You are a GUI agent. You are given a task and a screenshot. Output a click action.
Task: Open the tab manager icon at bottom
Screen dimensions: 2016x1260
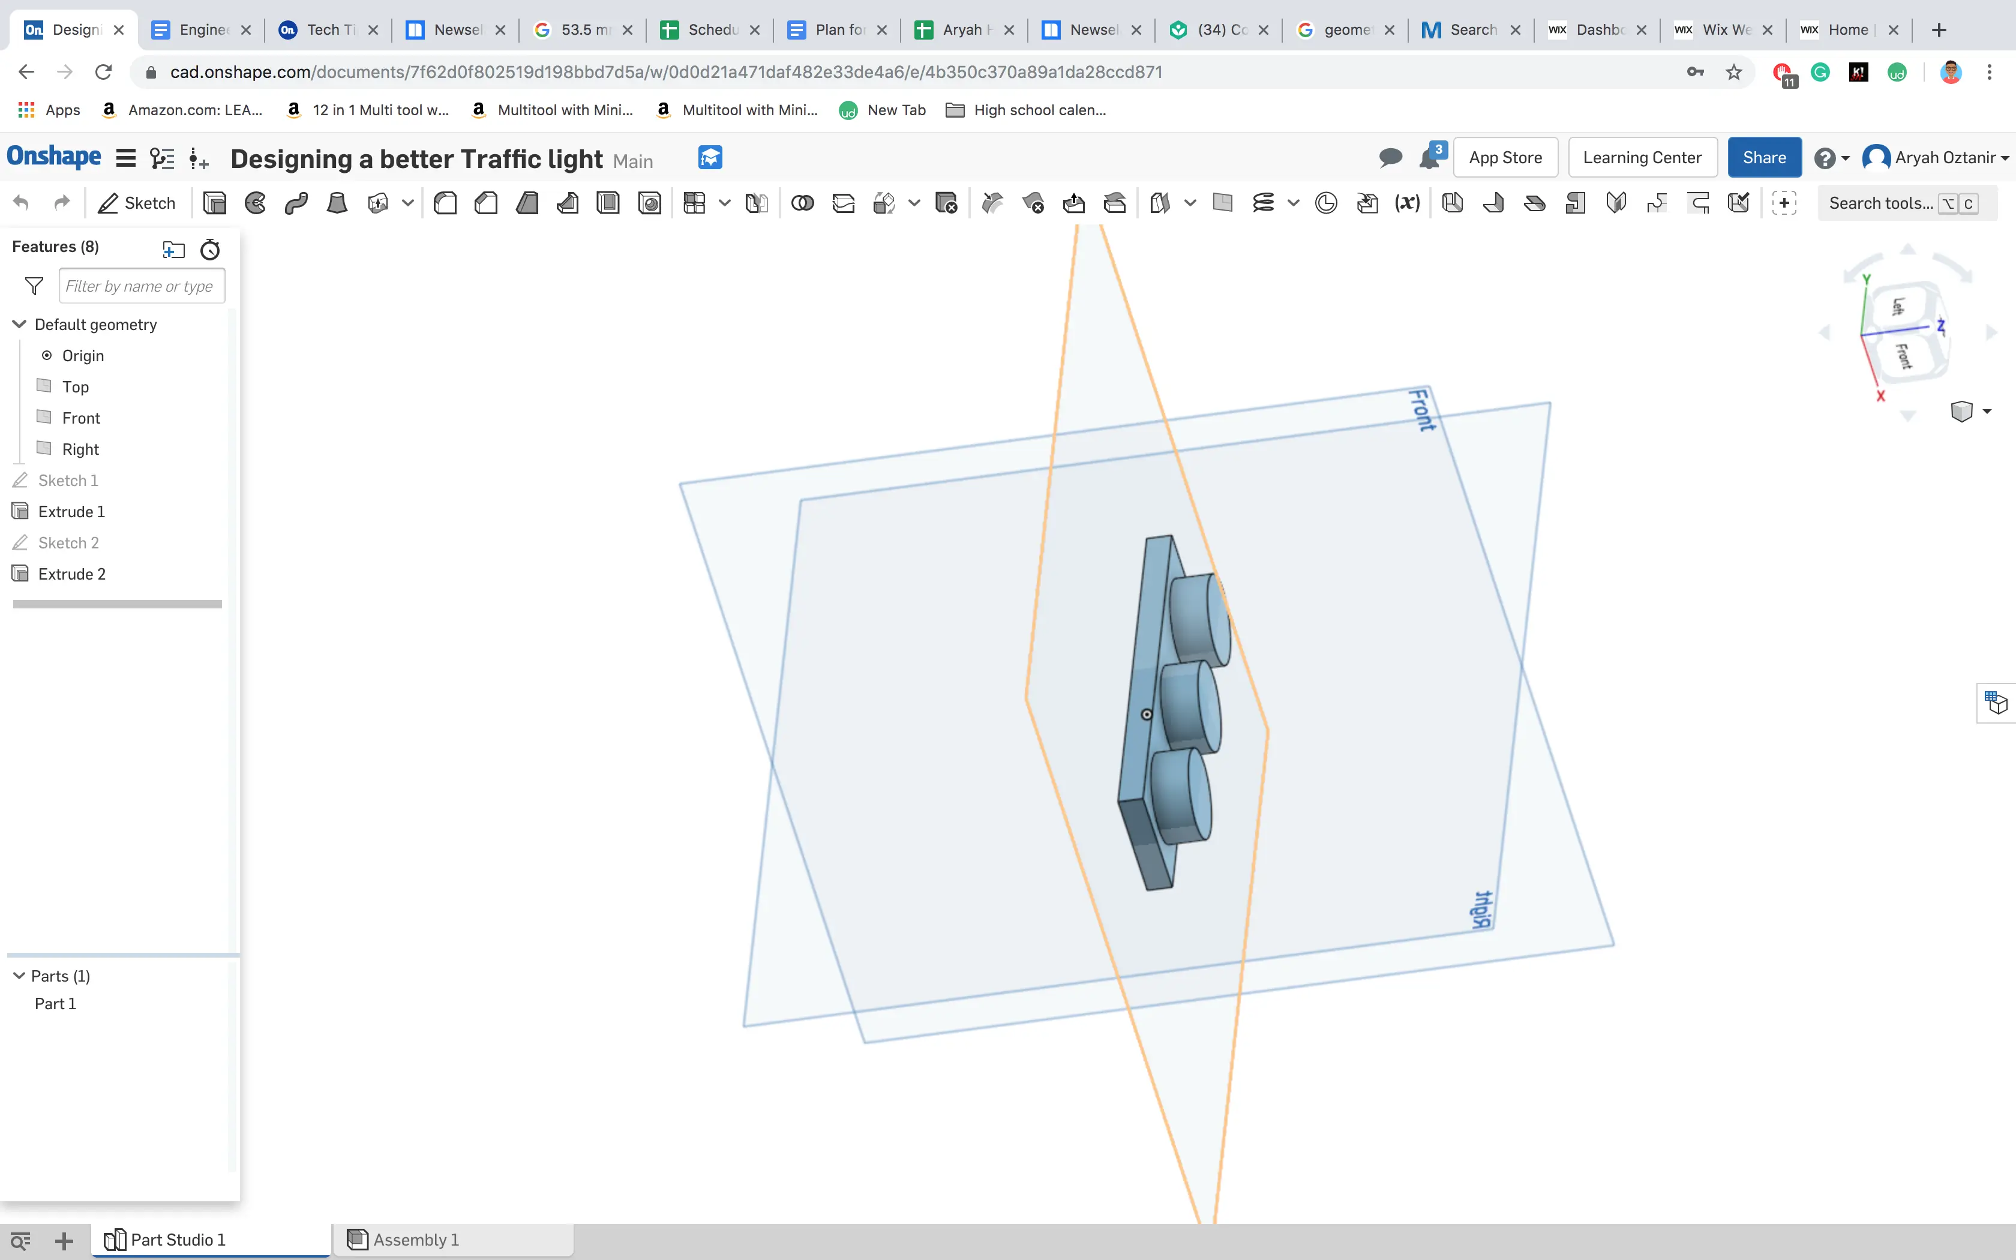tap(20, 1241)
